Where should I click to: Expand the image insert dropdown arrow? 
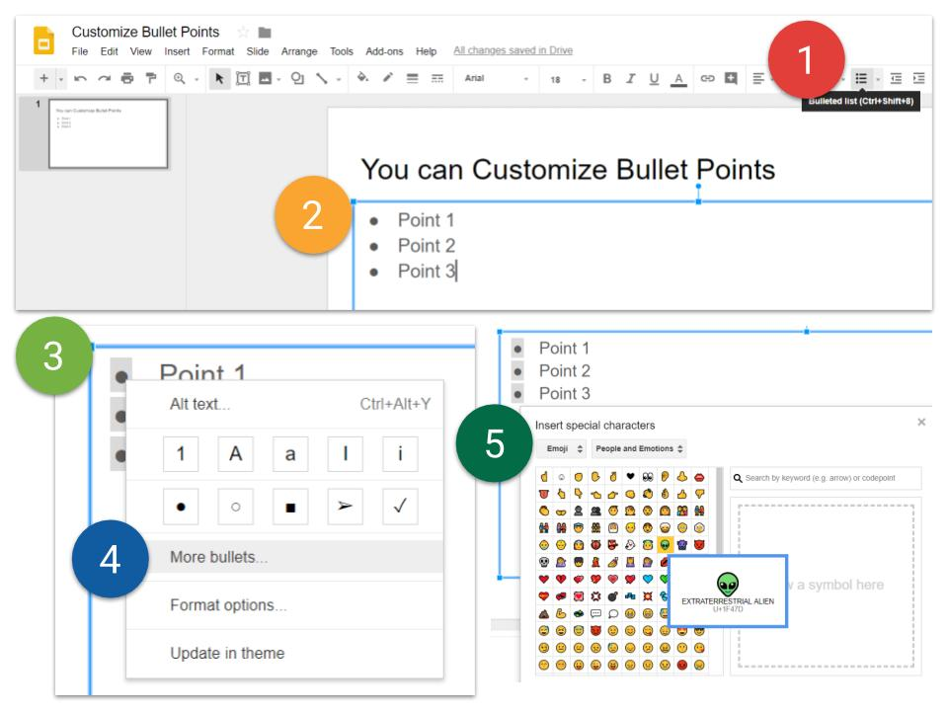[278, 79]
